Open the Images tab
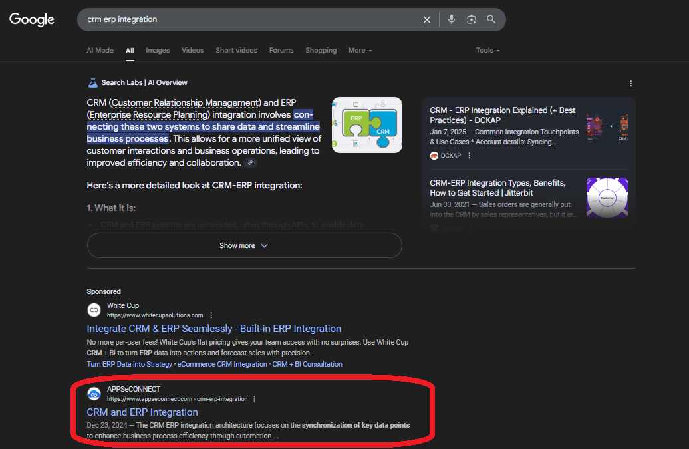The width and height of the screenshot is (689, 449). pos(158,50)
